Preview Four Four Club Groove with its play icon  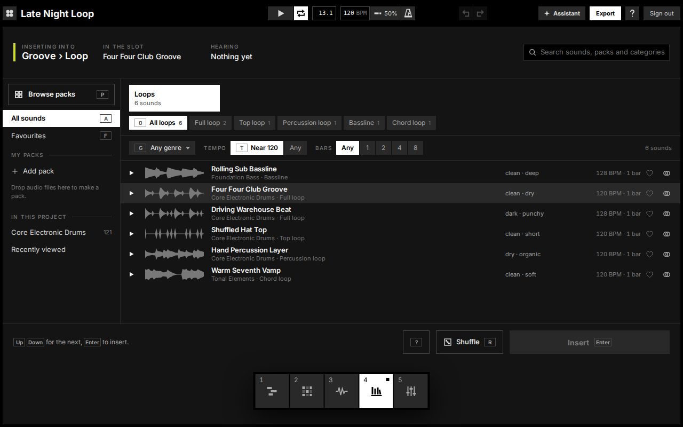click(x=132, y=193)
